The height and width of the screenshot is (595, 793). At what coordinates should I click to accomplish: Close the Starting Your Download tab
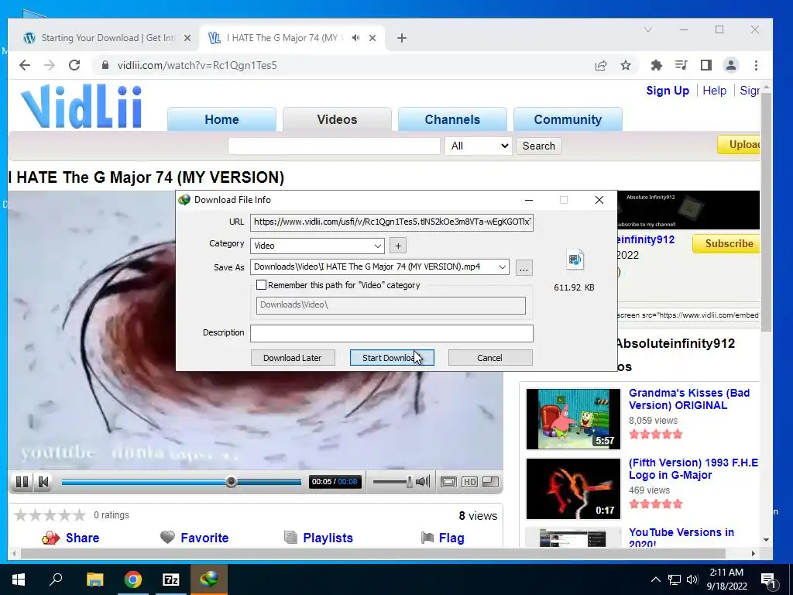coord(187,38)
